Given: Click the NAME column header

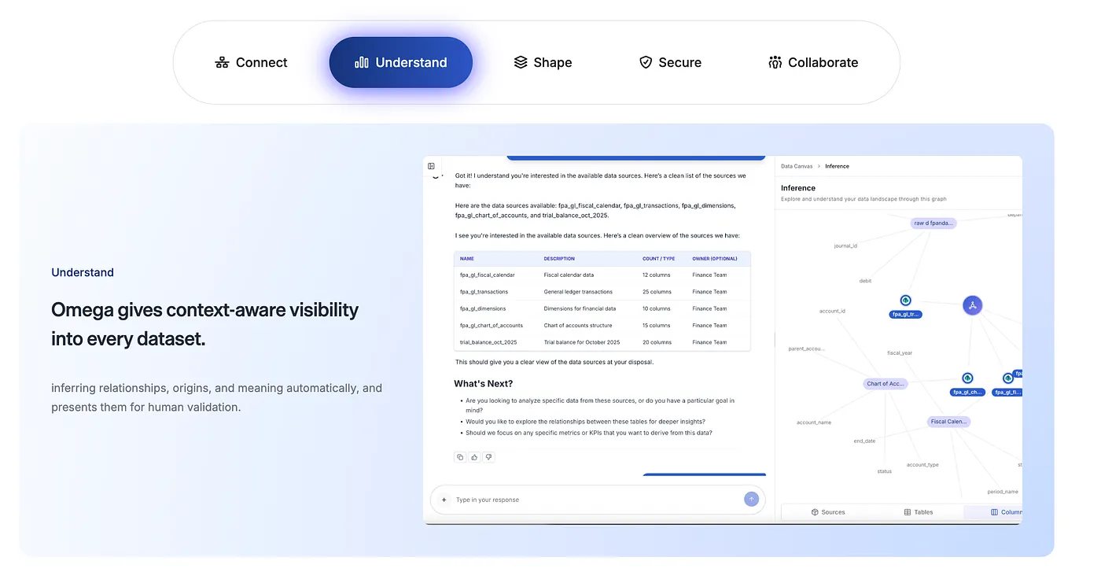Looking at the screenshot, I should (x=467, y=259).
